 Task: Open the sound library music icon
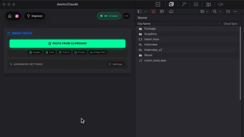[x=208, y=4]
